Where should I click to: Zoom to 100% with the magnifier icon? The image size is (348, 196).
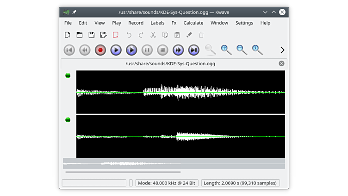(x=257, y=50)
